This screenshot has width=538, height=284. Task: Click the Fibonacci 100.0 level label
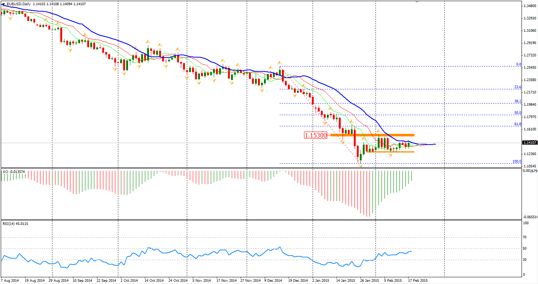tap(517, 161)
